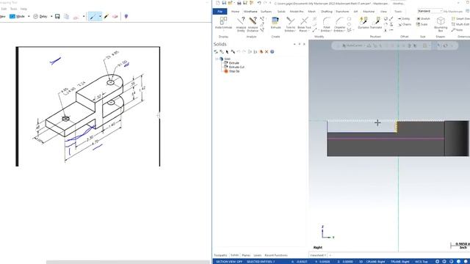Click the Hide/Unhide icon in Display group
This screenshot has height=264, width=470.
[x=223, y=21]
